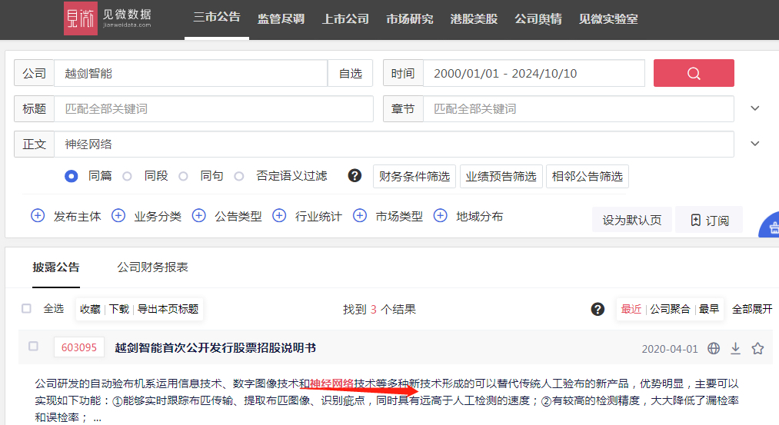Click 全部展开 to expand all results

pyautogui.click(x=752, y=309)
